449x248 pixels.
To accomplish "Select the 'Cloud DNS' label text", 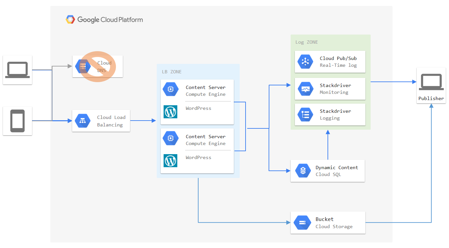I will pyautogui.click(x=104, y=66).
